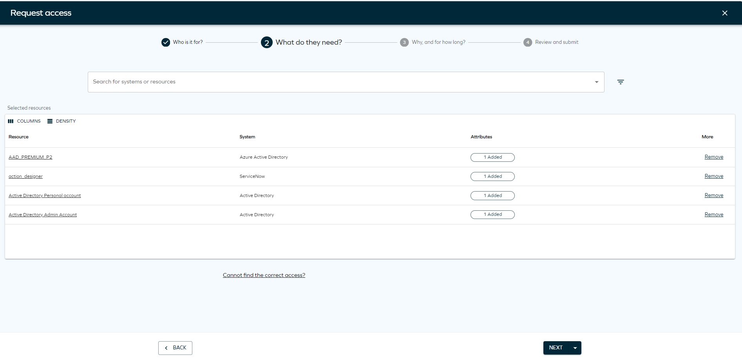Screen dimensions: 742x360
Task: Click 1 Added for Active Directory Admin Account
Action: point(492,215)
